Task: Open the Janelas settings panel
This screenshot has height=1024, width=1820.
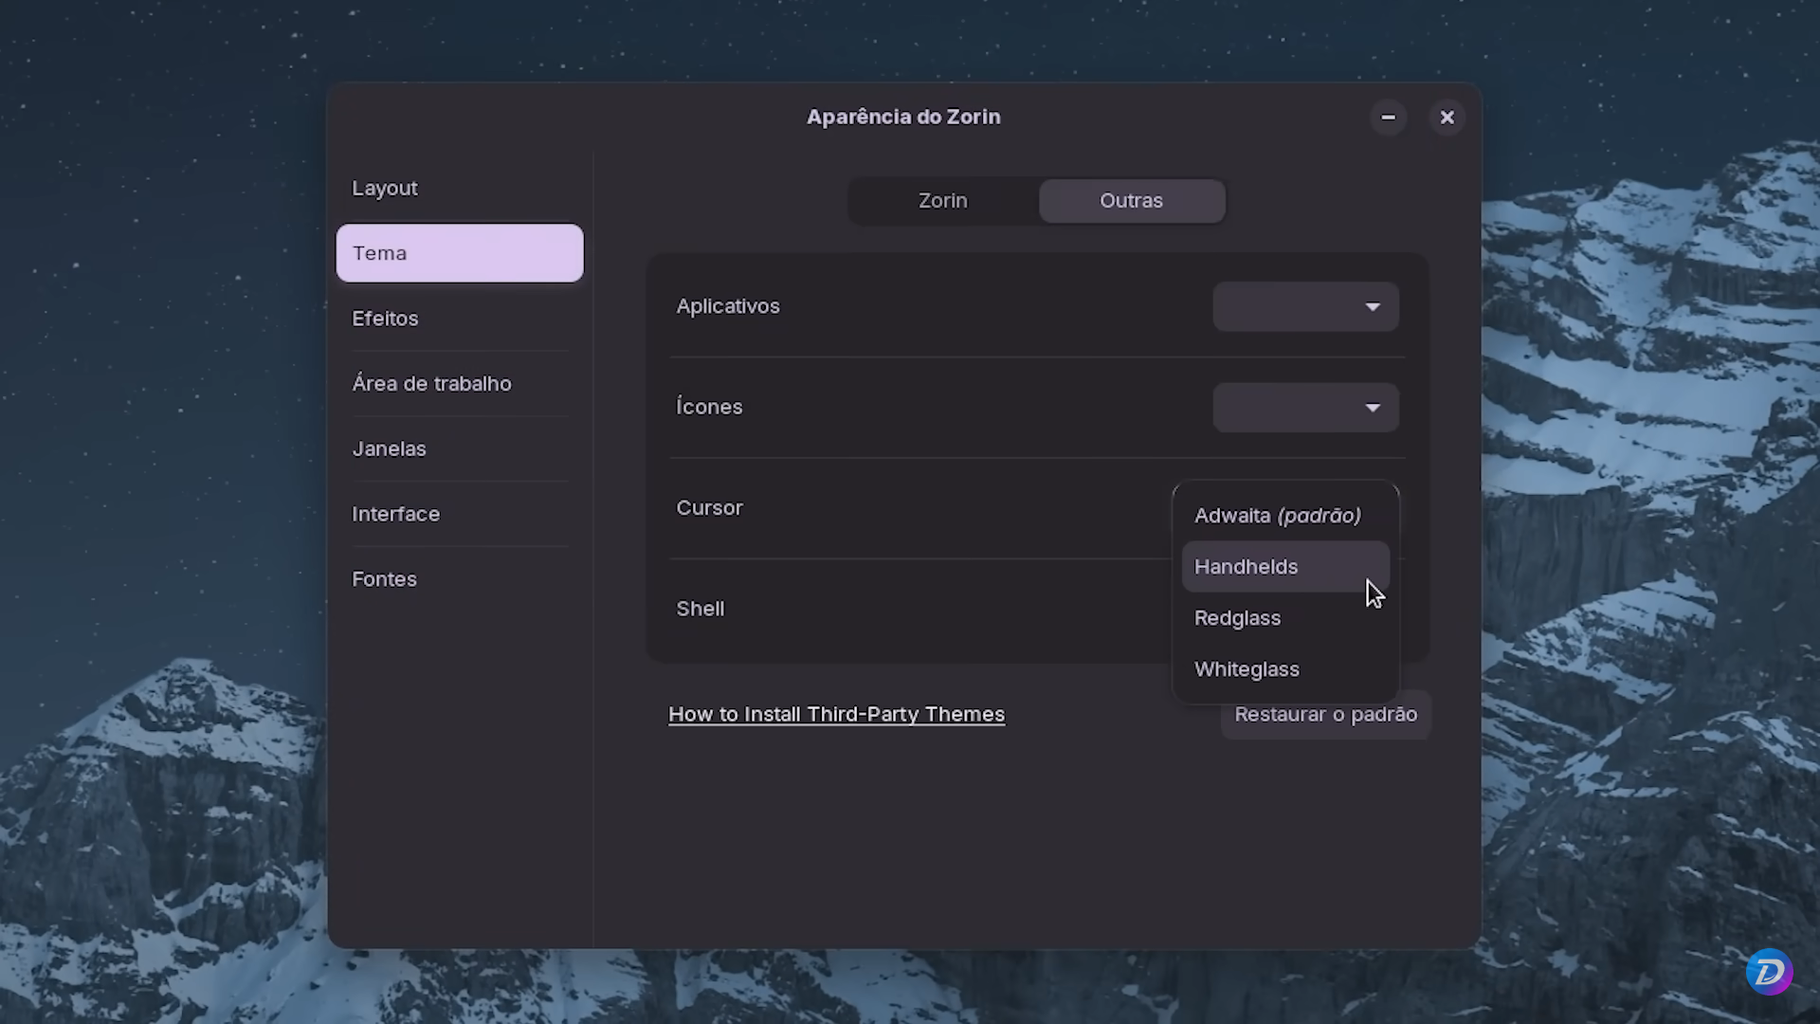Action: 390,448
